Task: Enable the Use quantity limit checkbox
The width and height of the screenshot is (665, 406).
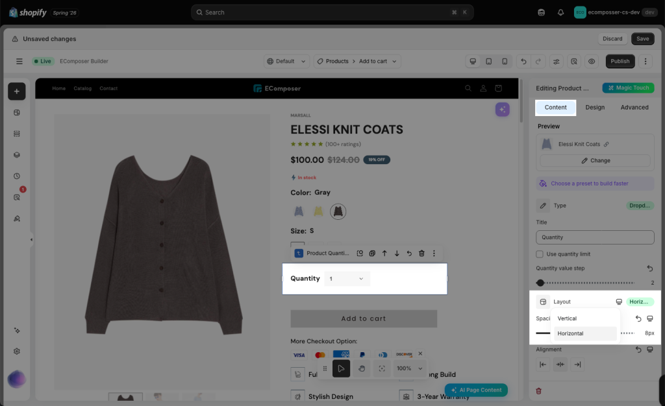Action: [x=540, y=254]
